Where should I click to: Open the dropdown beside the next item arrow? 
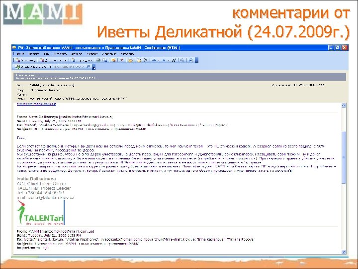pos(169,60)
